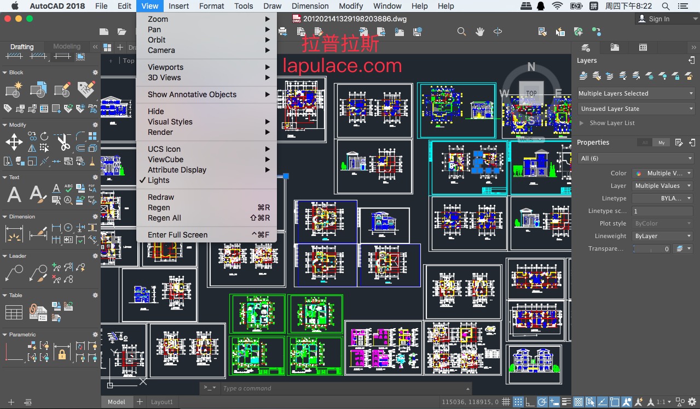The height and width of the screenshot is (409, 700).
Task: Open the Unsaved Layer State dropdown
Action: (635, 109)
